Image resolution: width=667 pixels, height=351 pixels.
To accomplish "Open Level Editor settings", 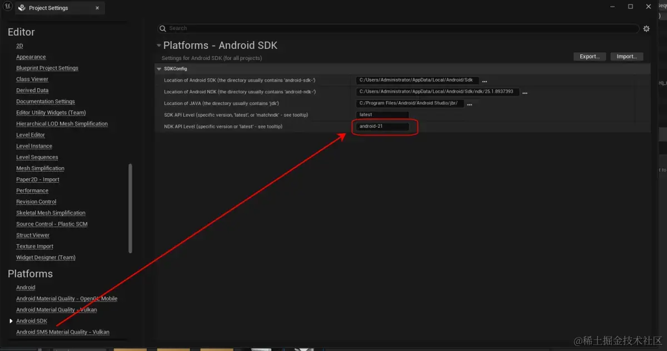I will click(31, 135).
